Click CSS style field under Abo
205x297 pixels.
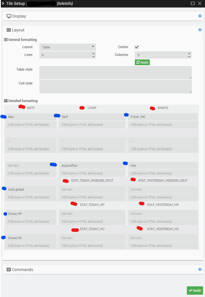(x=31, y=125)
